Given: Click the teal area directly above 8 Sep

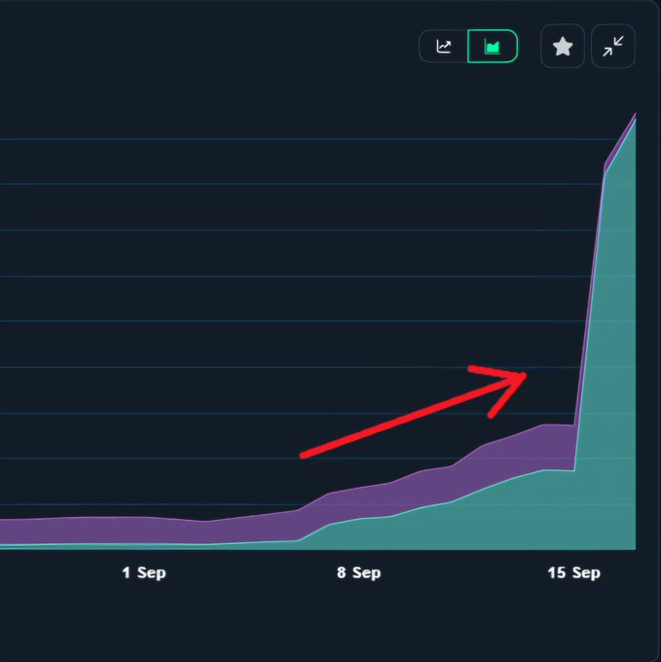Looking at the screenshot, I should (359, 533).
